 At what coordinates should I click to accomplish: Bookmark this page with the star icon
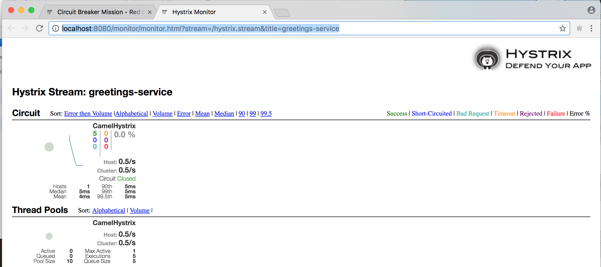click(562, 29)
